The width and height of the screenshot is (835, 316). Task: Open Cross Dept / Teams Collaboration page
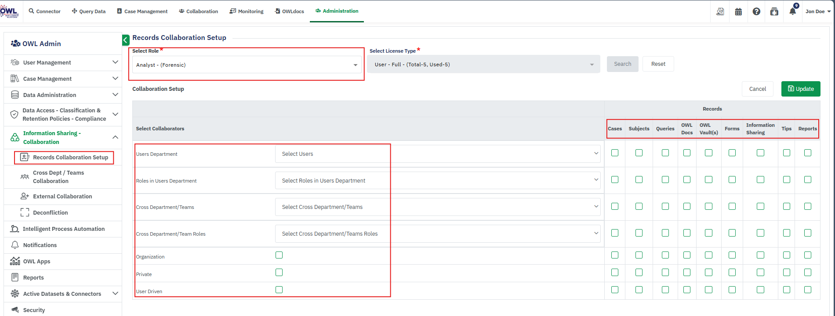pyautogui.click(x=58, y=177)
